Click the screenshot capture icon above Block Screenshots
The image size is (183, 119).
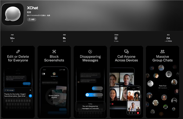pos(54,51)
